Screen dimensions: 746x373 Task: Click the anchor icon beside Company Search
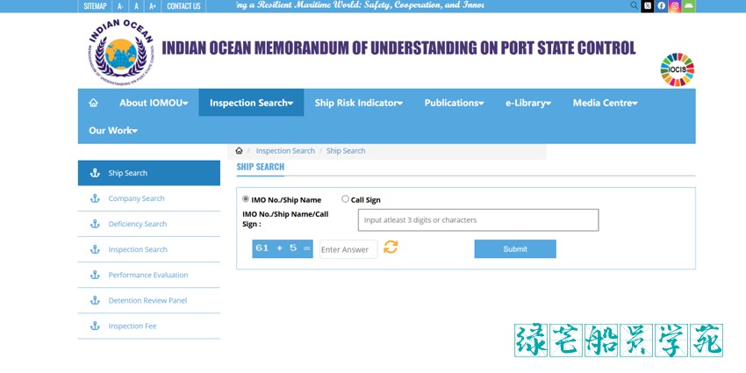(x=95, y=198)
